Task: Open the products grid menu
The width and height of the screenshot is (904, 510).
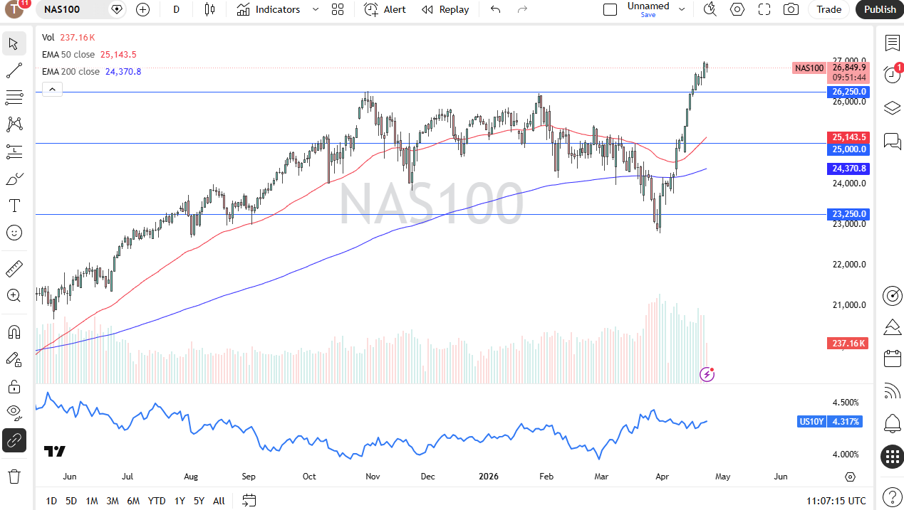Action: point(892,457)
